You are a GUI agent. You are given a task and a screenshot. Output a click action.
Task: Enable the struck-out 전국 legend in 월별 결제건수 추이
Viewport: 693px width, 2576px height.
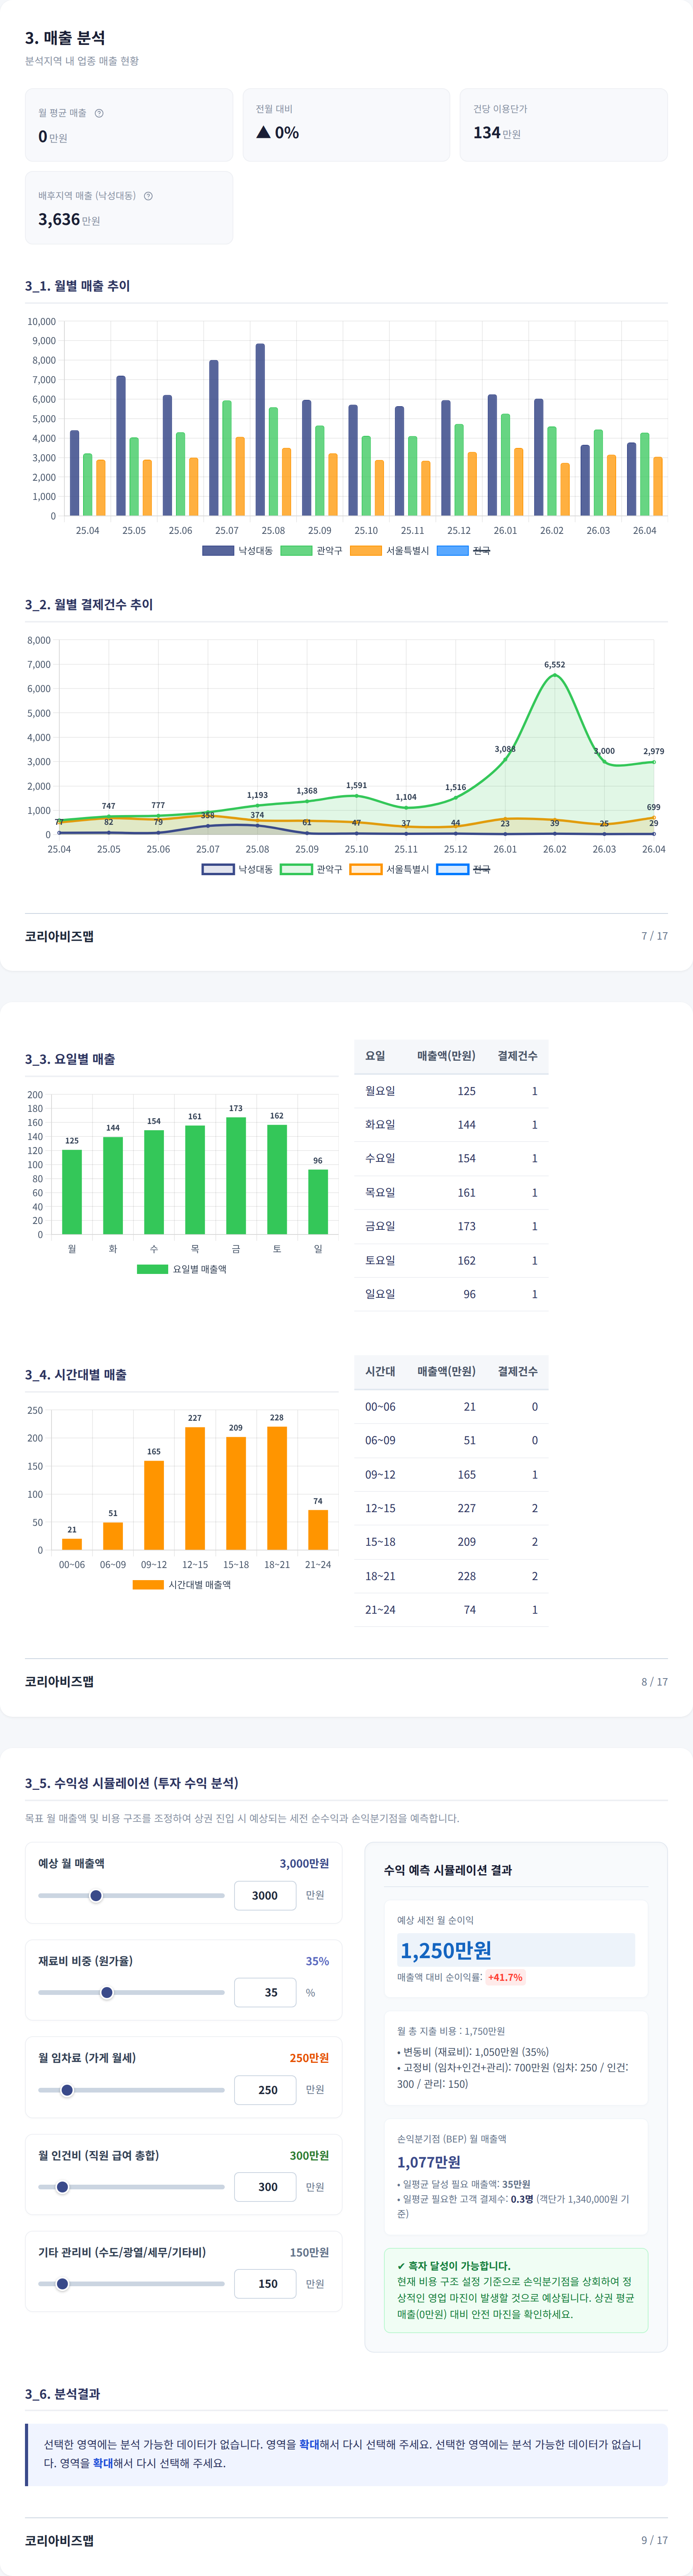click(x=463, y=869)
